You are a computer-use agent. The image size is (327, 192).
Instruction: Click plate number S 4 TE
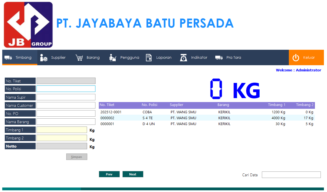148,118
